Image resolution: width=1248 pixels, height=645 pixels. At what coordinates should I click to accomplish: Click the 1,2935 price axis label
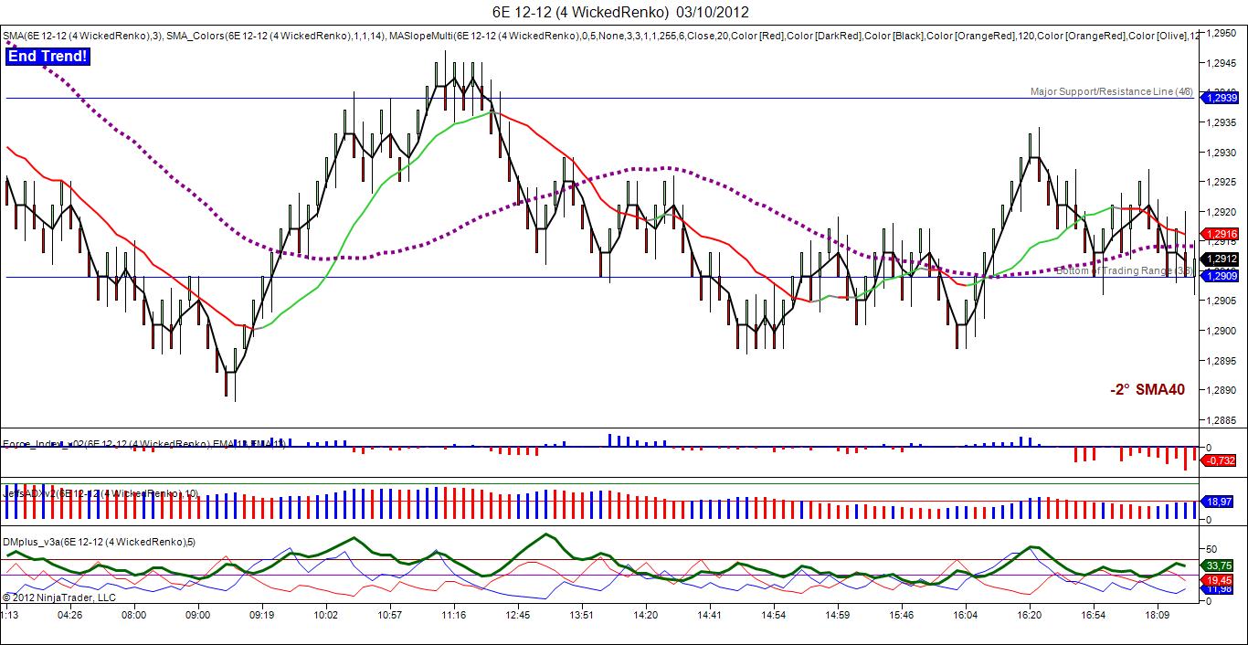[1222, 122]
